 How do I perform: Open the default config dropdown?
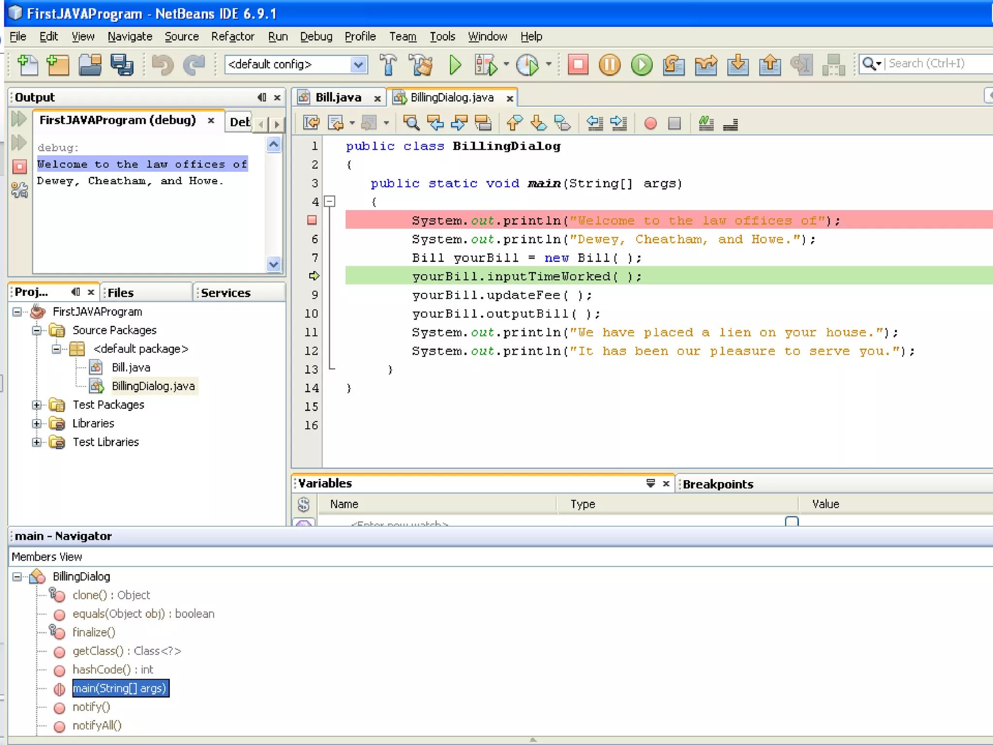(x=358, y=65)
